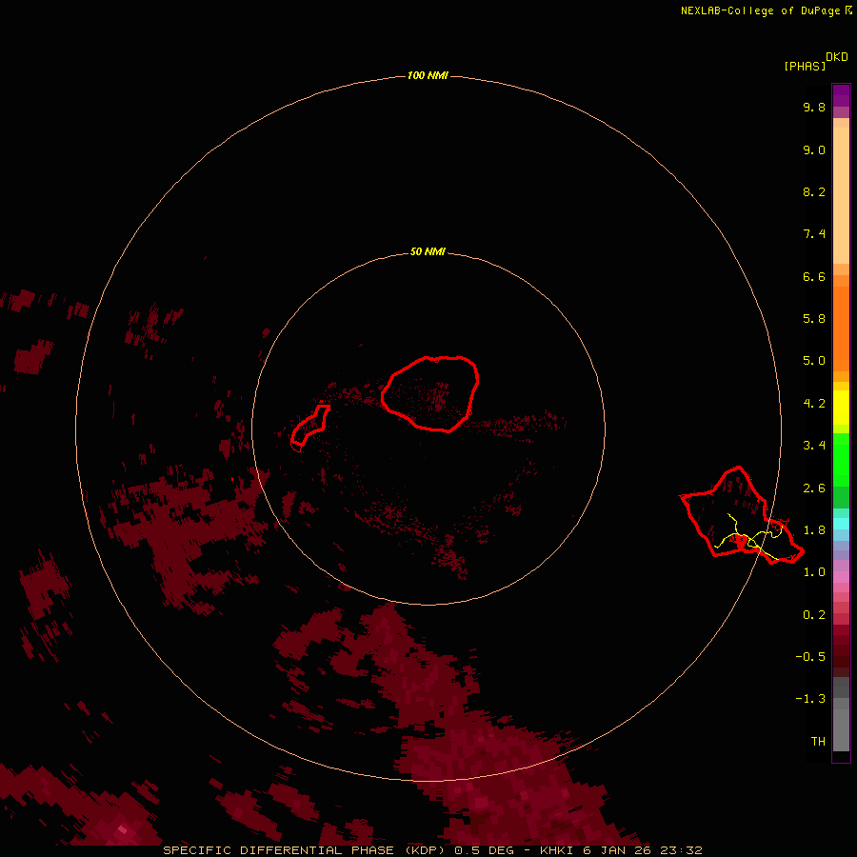Click the 9.8 value on the color scale
Viewport: 857px width, 857px height.
pyautogui.click(x=814, y=107)
